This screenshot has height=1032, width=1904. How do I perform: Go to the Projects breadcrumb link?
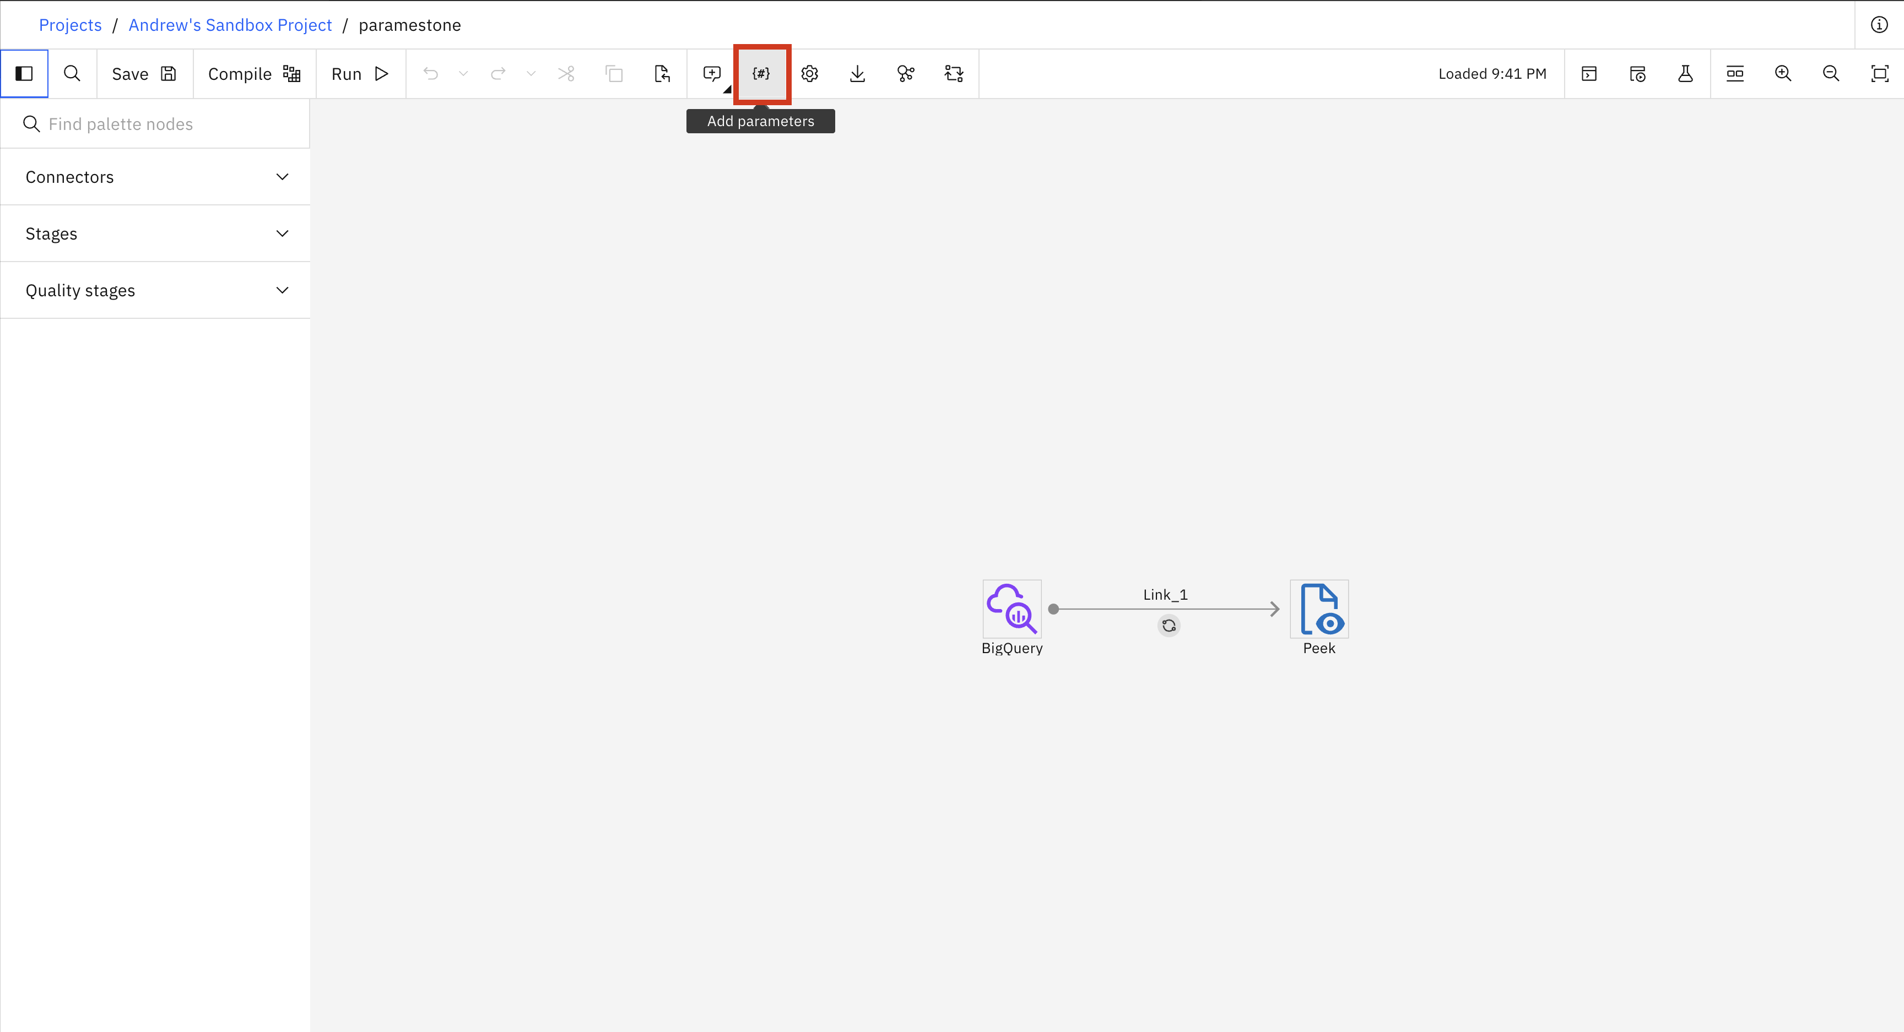click(70, 25)
